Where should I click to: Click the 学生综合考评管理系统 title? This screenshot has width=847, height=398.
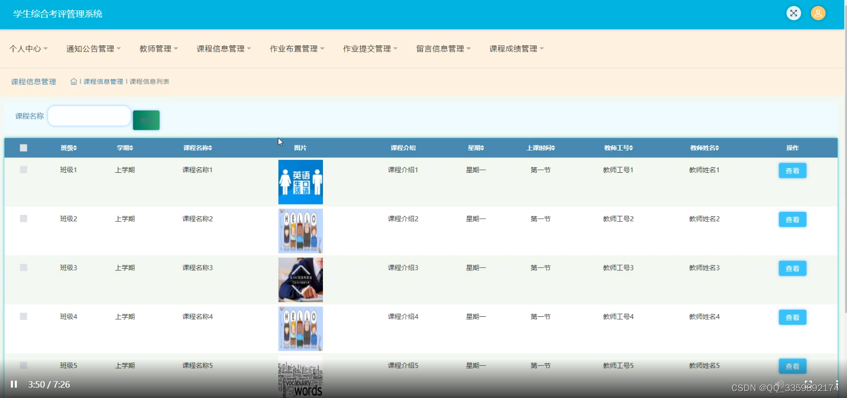pos(57,14)
